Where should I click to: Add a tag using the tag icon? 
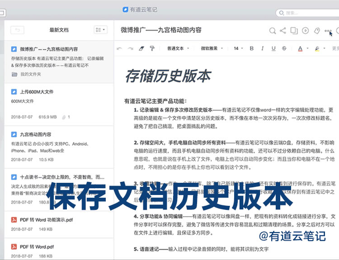click(317, 31)
